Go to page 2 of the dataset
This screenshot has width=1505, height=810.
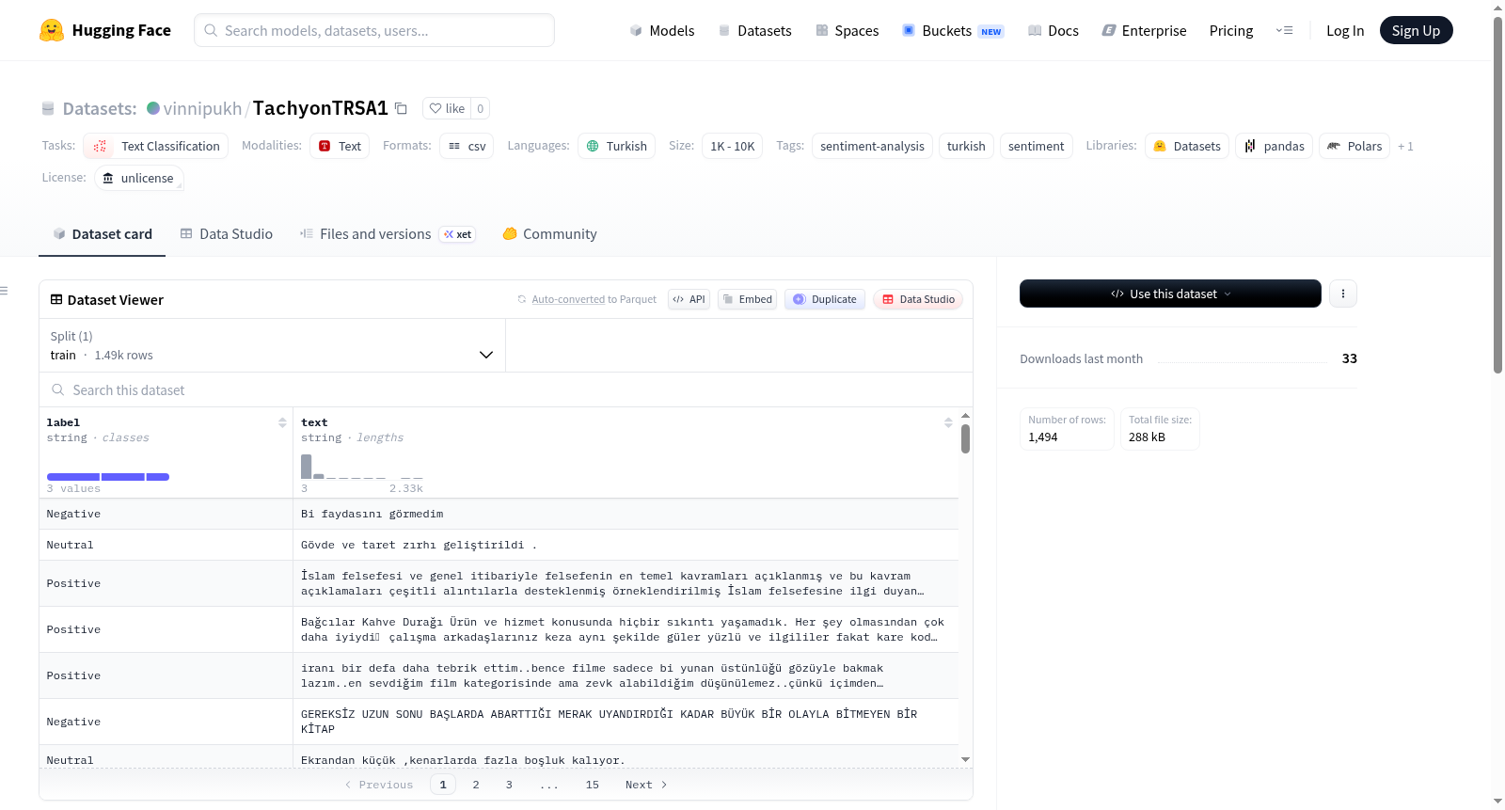point(476,785)
